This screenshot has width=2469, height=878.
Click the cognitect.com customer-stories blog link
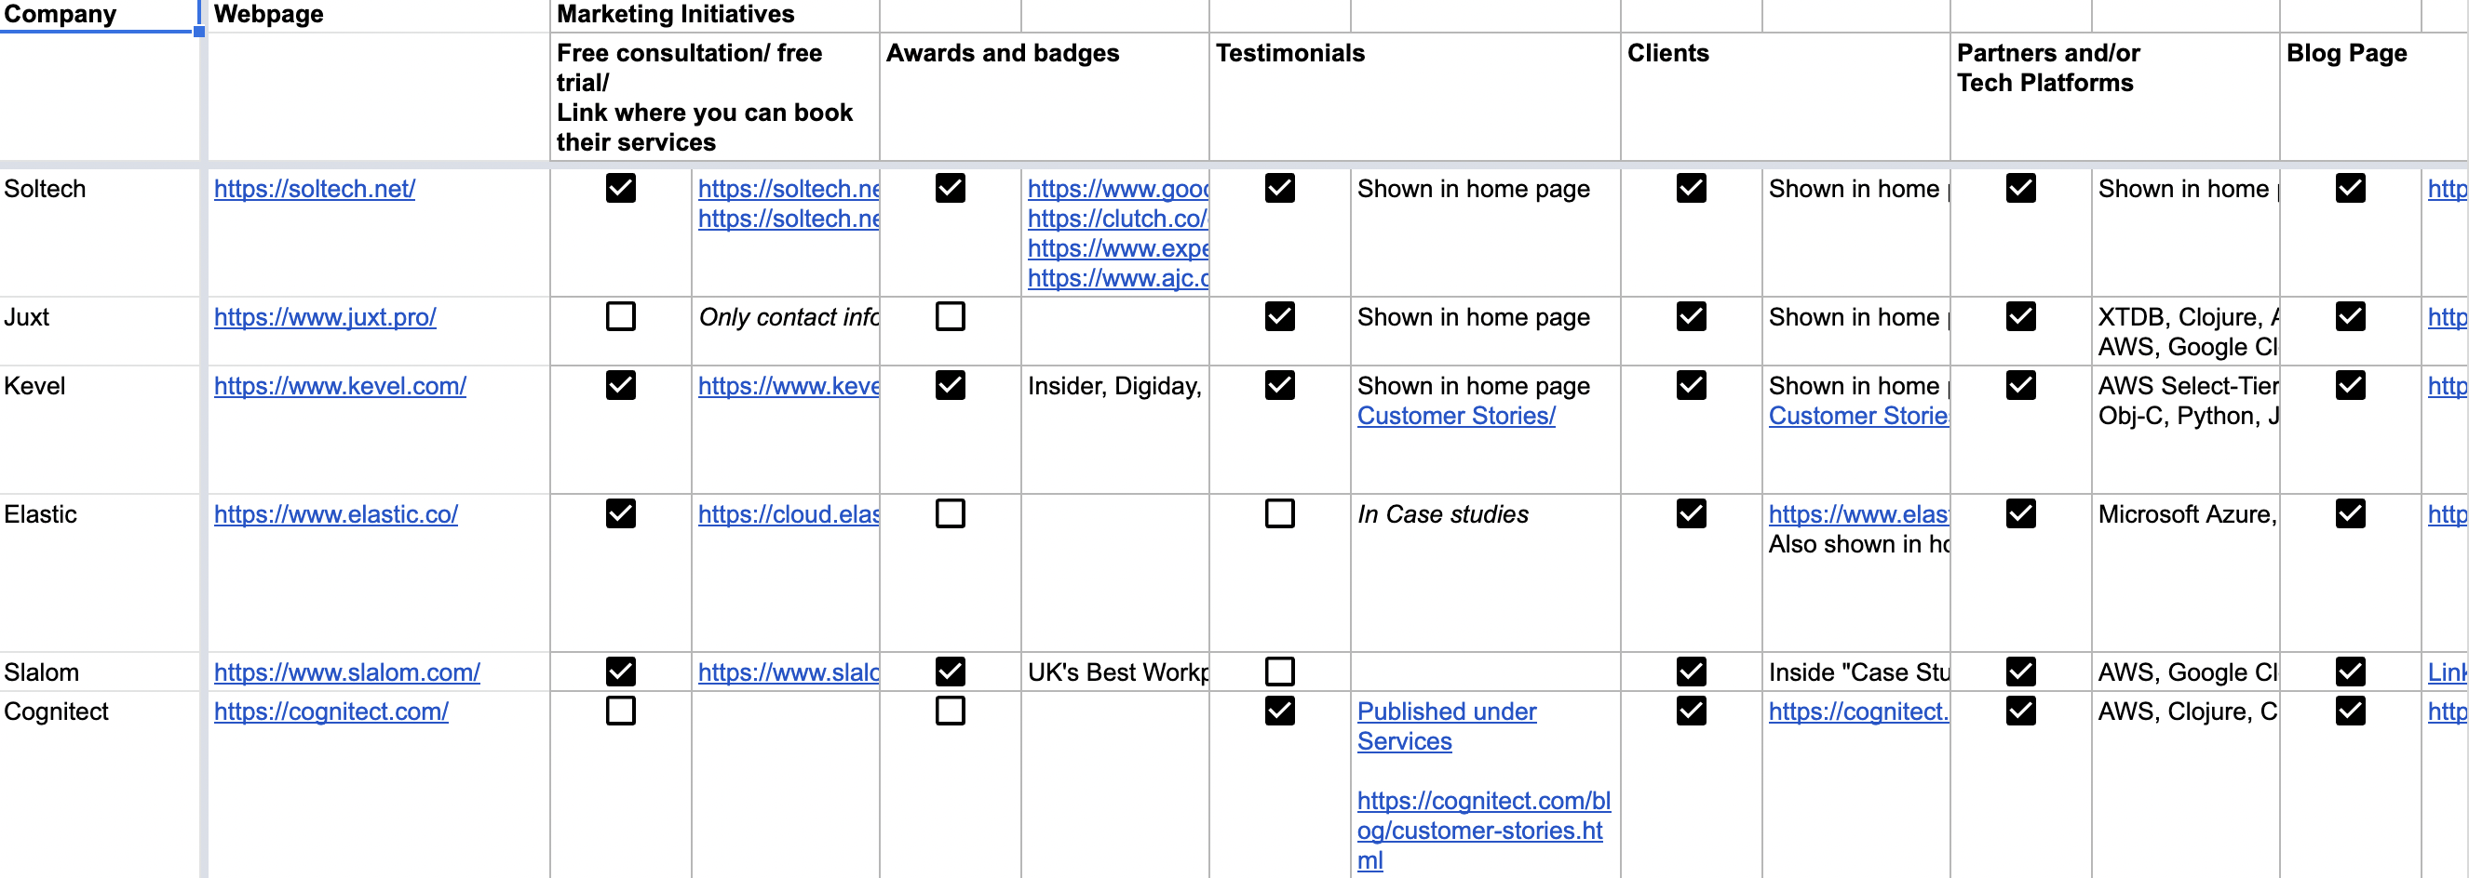[1483, 829]
